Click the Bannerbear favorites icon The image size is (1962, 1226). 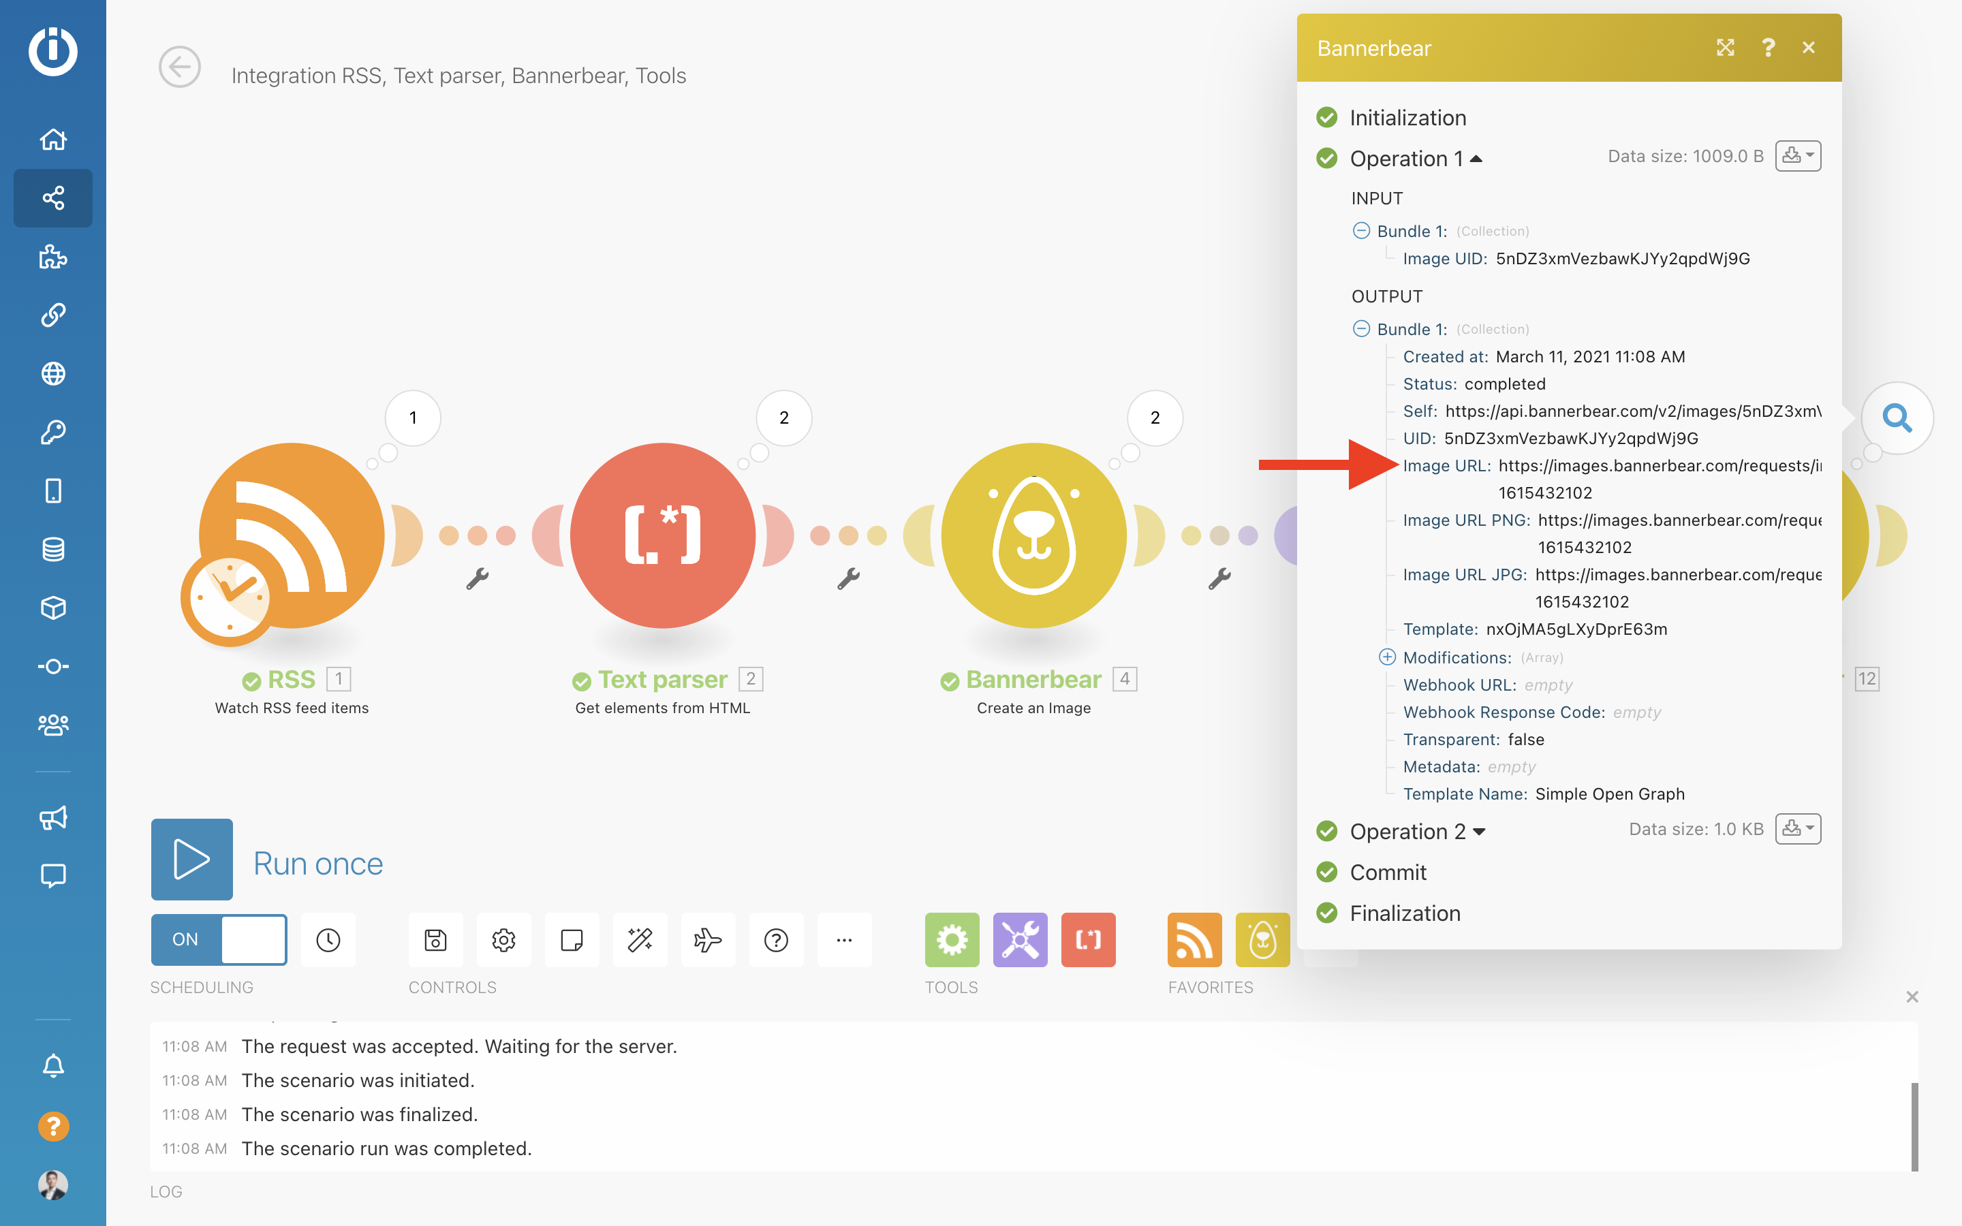tap(1262, 940)
